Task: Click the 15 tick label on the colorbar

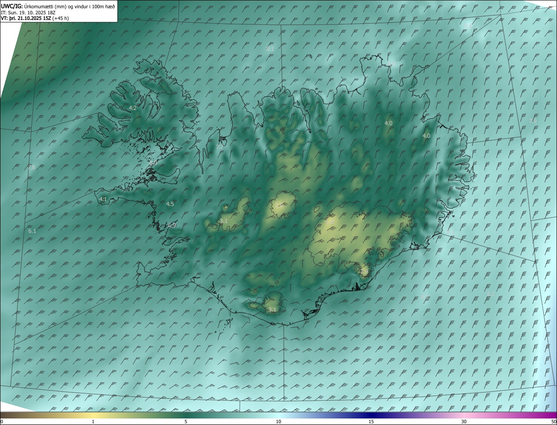Action: pyautogui.click(x=371, y=422)
